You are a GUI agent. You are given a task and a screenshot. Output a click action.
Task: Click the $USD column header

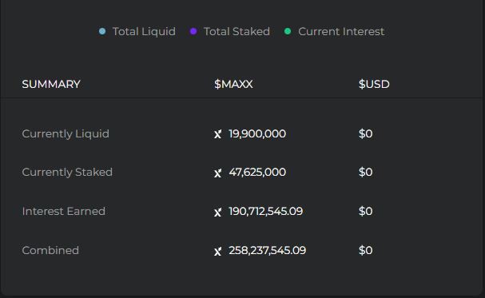(374, 84)
